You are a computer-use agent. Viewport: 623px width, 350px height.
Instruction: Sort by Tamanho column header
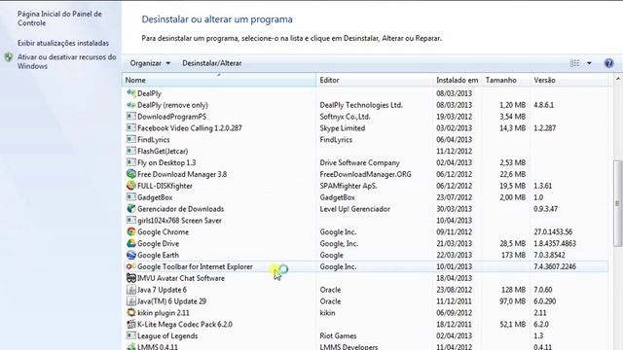point(505,80)
